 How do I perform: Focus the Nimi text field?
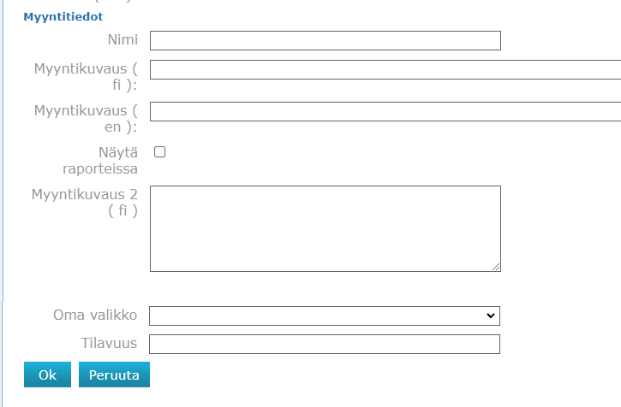(325, 40)
